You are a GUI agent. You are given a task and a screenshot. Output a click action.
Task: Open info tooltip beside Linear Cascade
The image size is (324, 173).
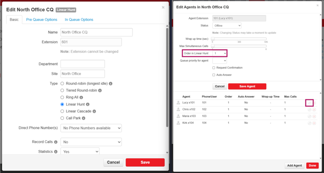pyautogui.click(x=94, y=111)
